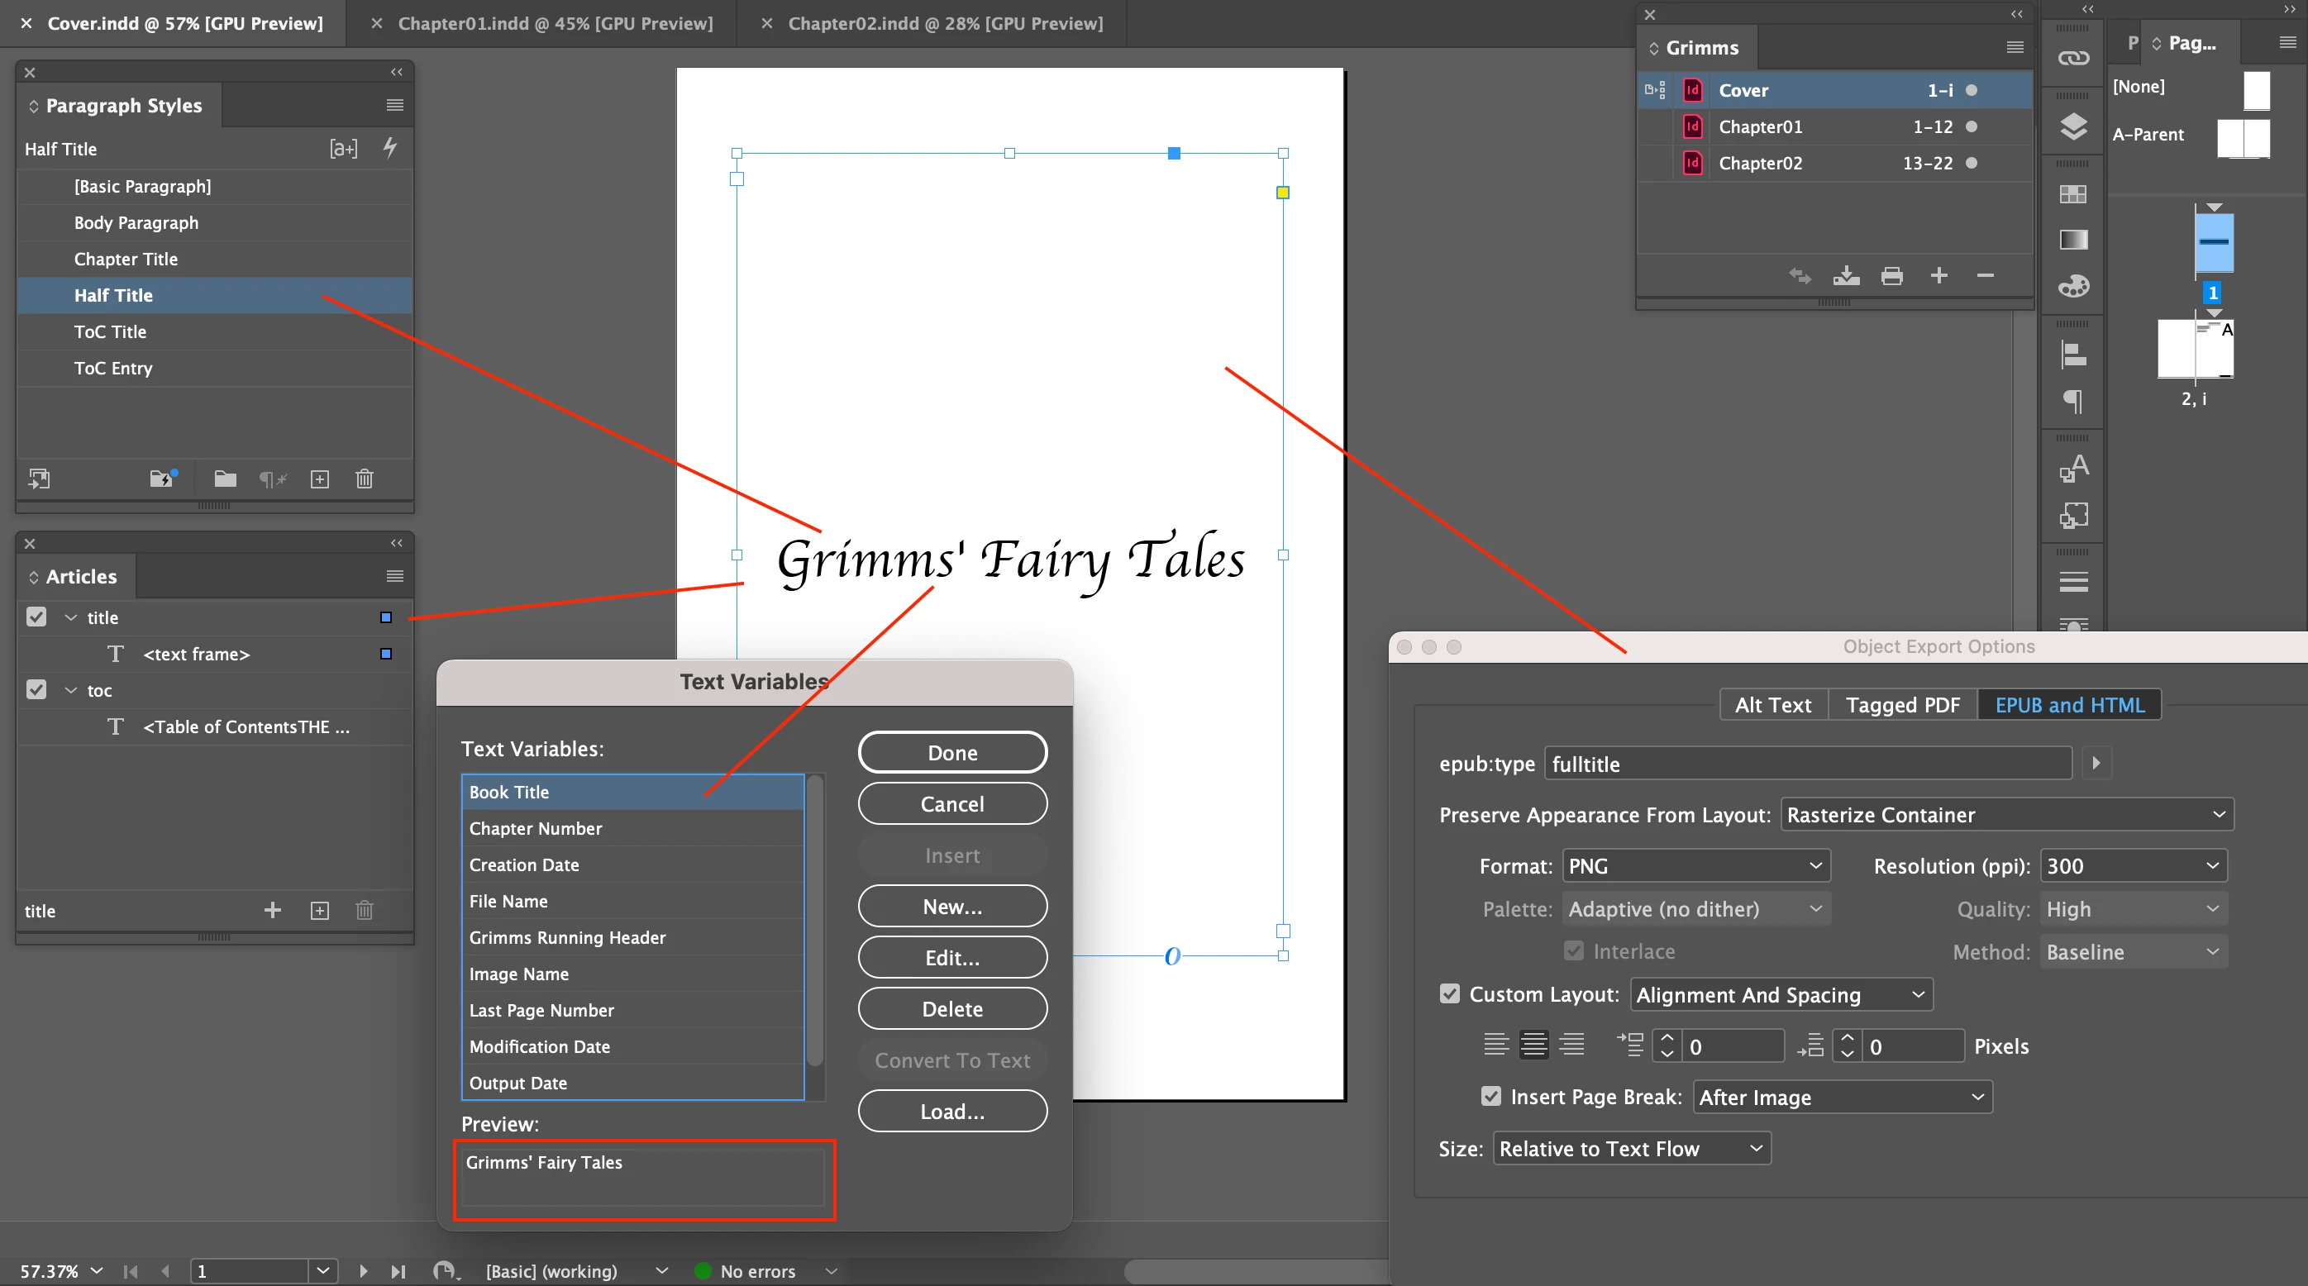Open the Format PNG dropdown

tap(1695, 866)
